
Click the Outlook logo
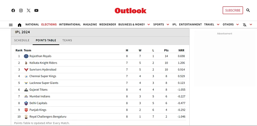pyautogui.click(x=131, y=11)
